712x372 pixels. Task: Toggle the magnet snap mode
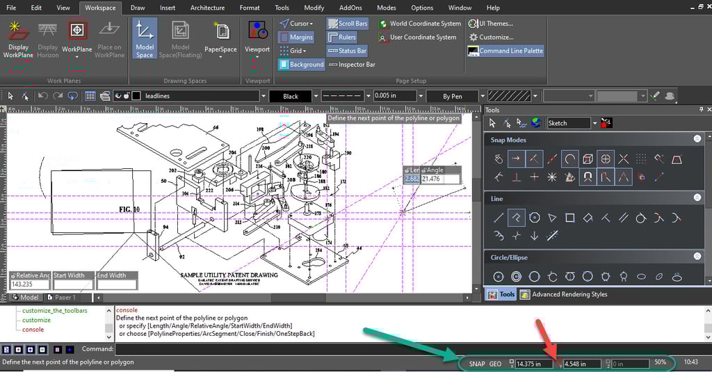pos(588,177)
